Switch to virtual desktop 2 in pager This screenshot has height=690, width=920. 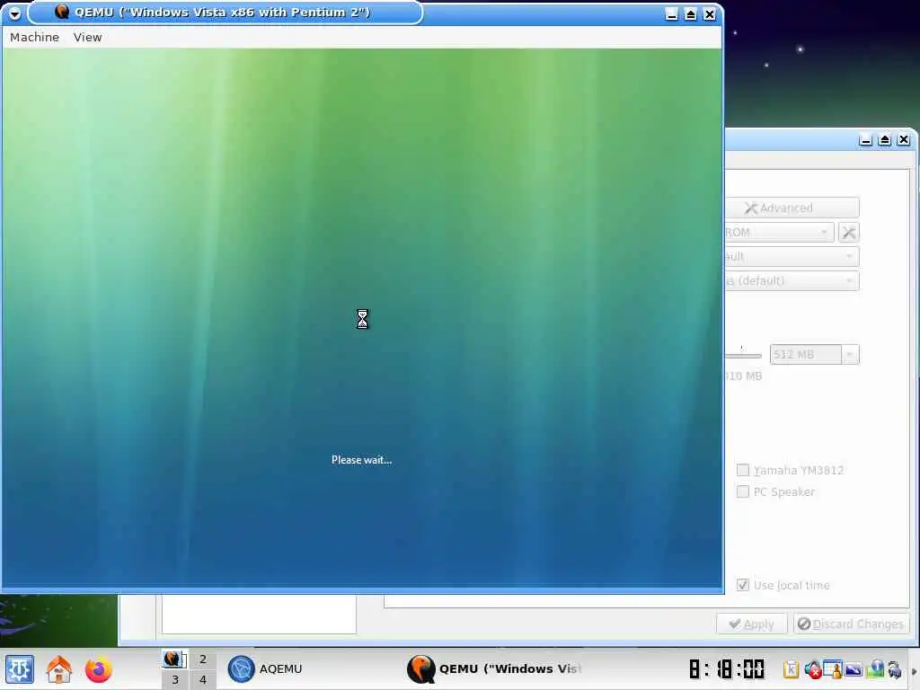coord(202,659)
